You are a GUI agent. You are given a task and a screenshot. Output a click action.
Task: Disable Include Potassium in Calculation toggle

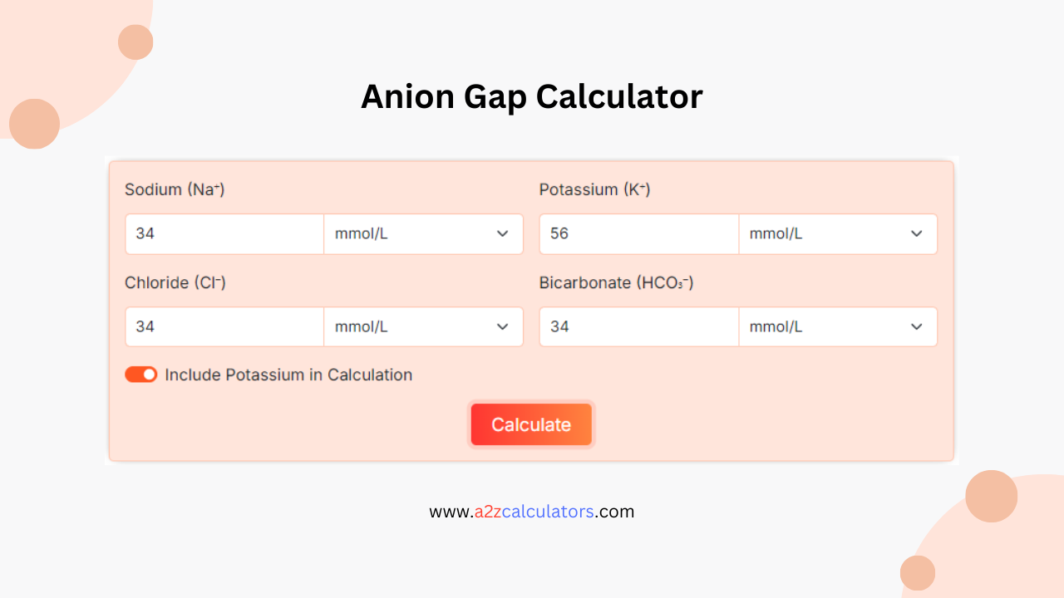click(x=140, y=375)
